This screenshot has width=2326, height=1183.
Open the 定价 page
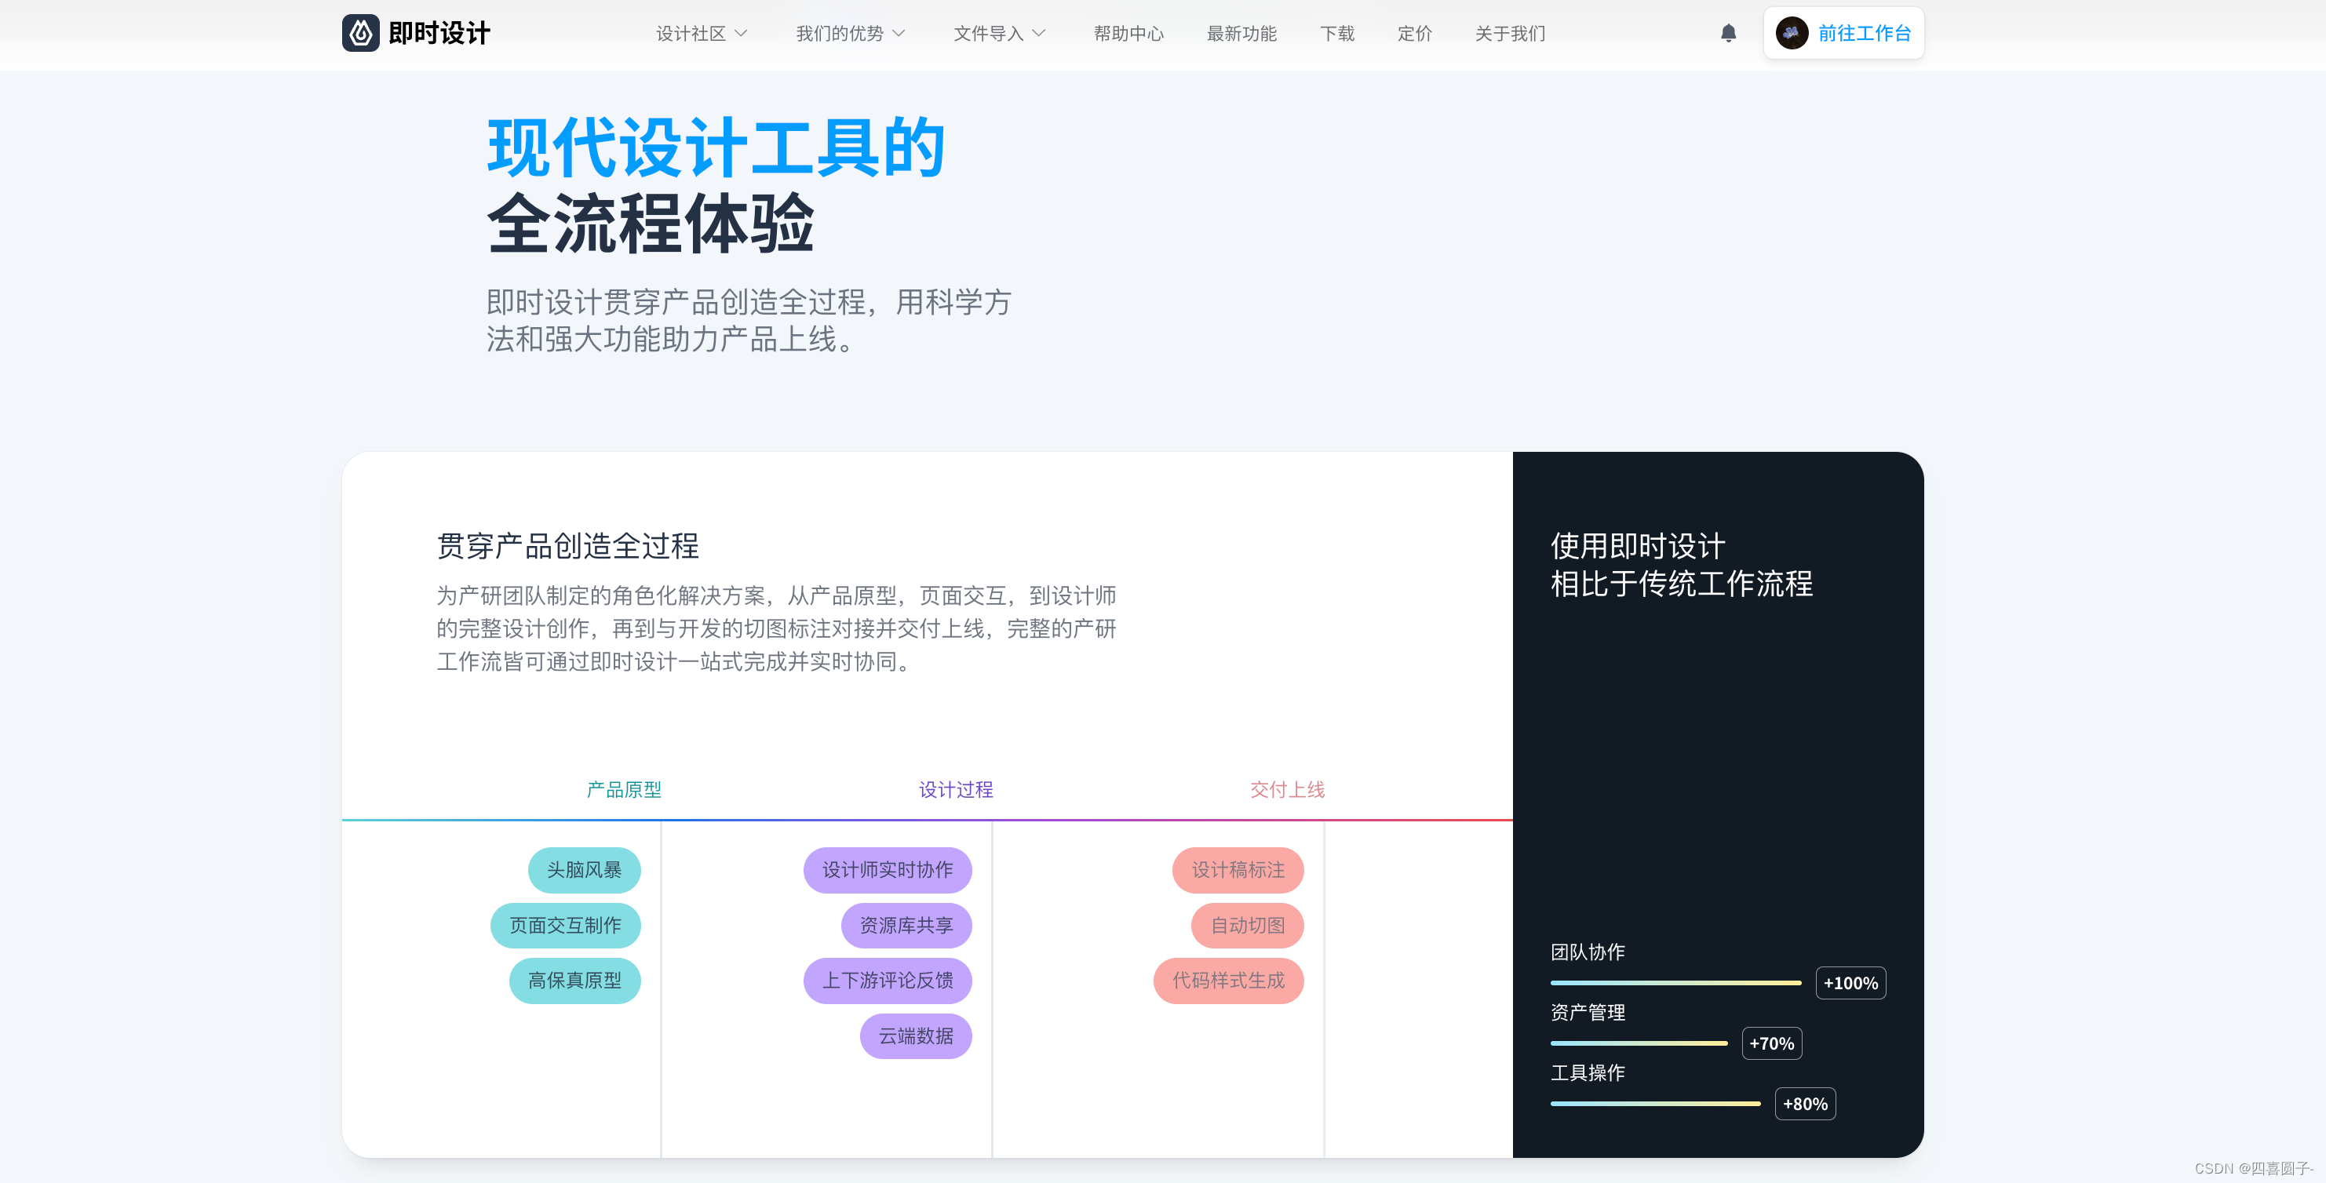point(1414,34)
